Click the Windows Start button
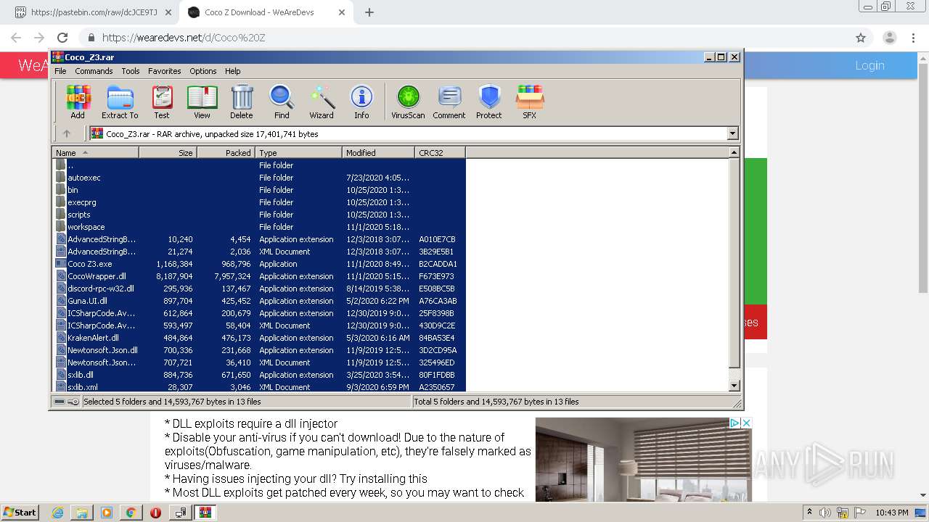 20,512
